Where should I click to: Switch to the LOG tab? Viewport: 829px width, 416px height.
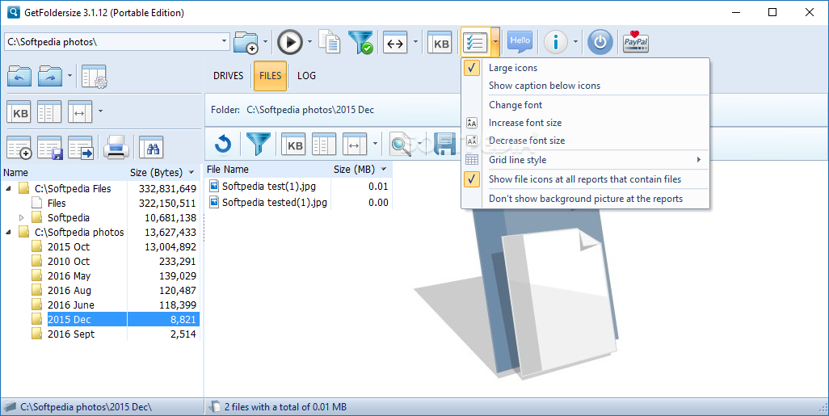click(307, 76)
